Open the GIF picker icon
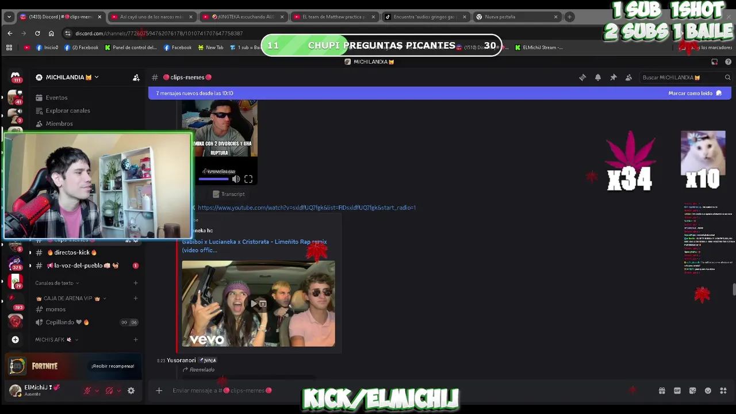 [677, 390]
